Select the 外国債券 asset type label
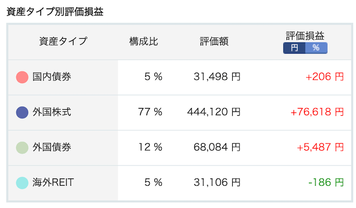Viewport: 356px width, 208px height. [52, 147]
